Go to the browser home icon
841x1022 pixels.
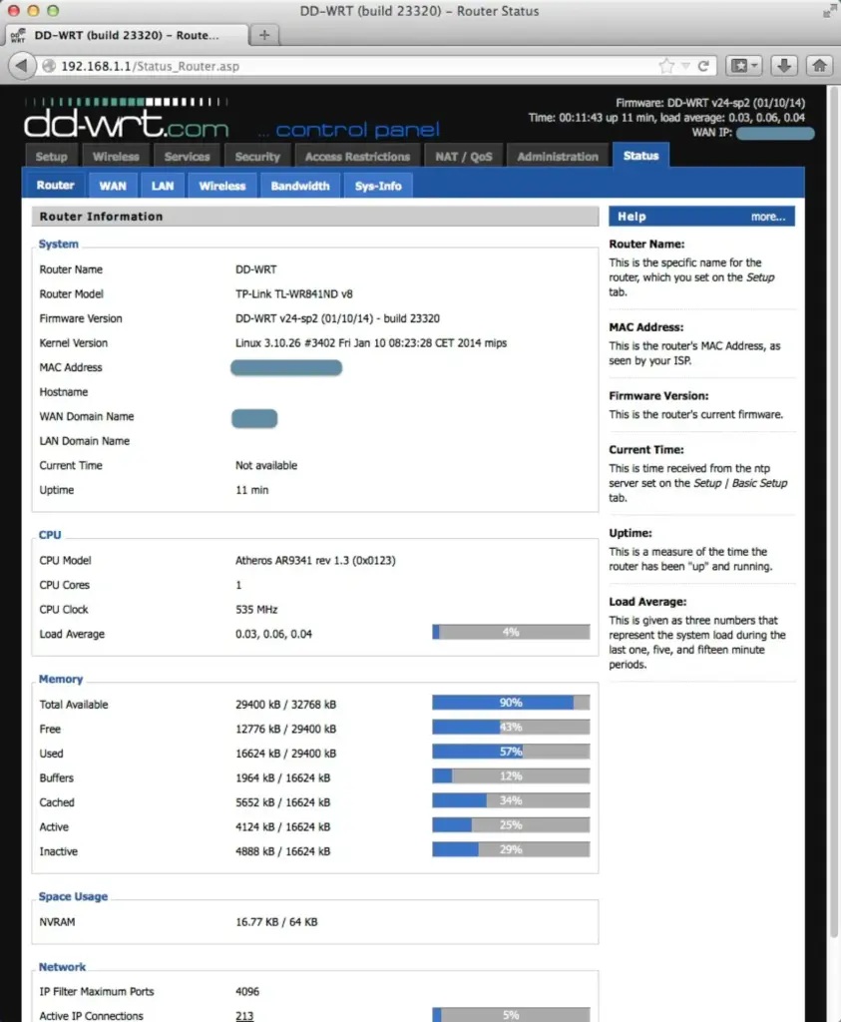(x=819, y=66)
